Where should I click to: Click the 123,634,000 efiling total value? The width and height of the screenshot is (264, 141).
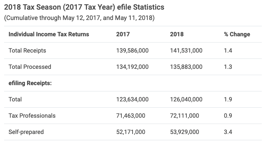tap(132, 100)
